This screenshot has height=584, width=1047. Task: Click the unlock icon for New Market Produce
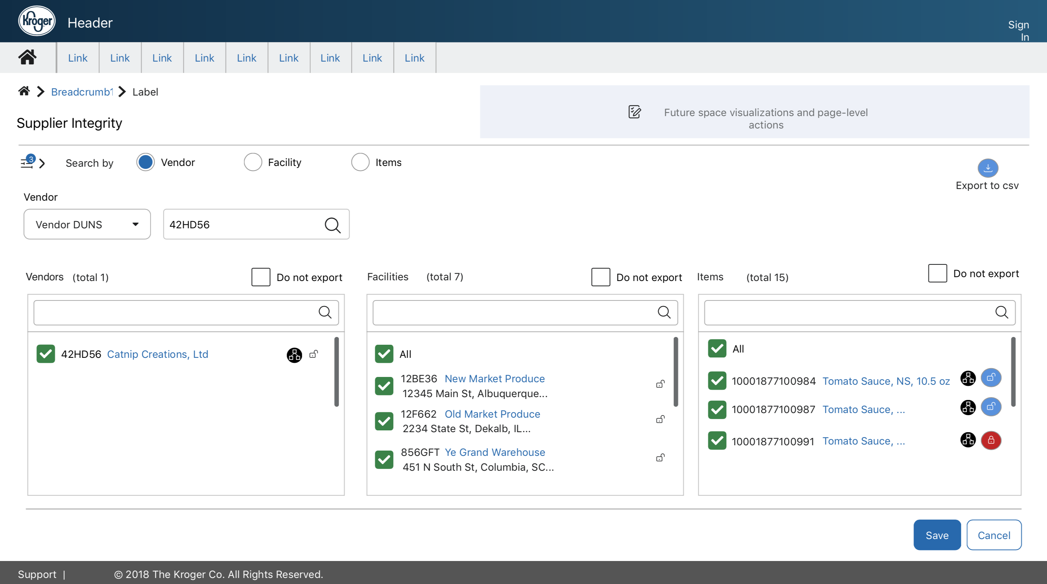coord(660,384)
